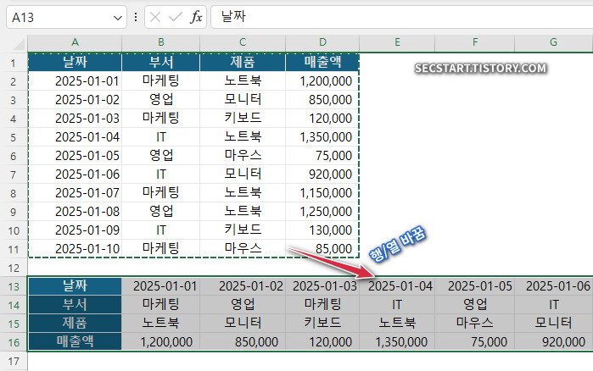This screenshot has width=593, height=371.
Task: Click cell 모니터 in column G row 15
Action: click(x=554, y=324)
